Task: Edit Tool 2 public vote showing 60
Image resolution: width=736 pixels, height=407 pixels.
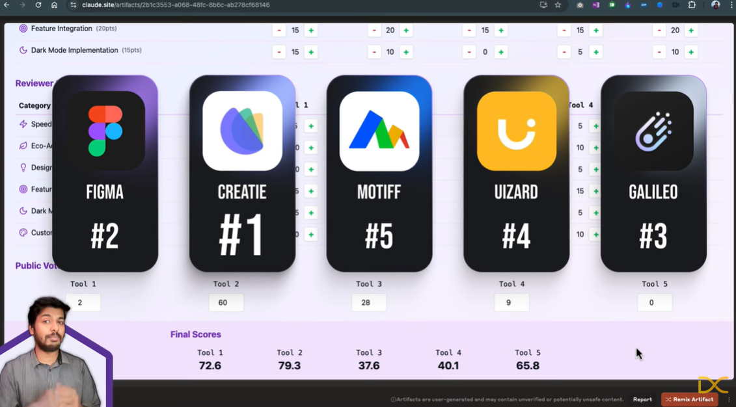Action: [x=226, y=302]
